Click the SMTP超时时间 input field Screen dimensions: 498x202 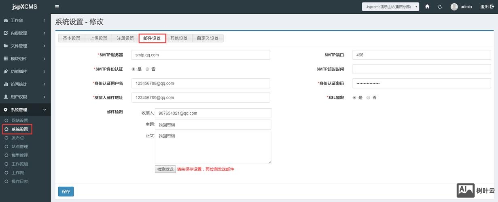pos(422,69)
